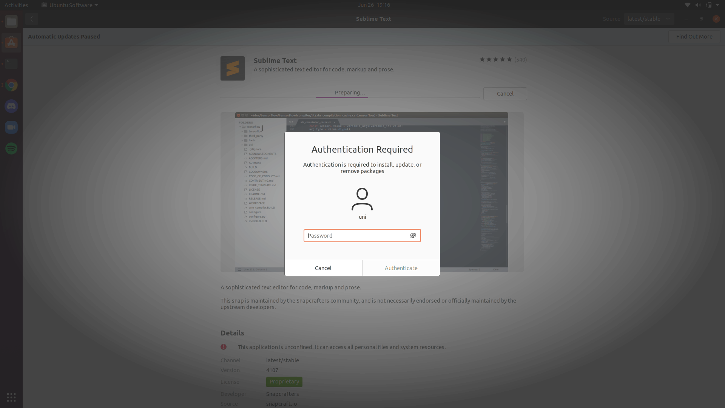Click the installation progress bar
Image resolution: width=725 pixels, height=408 pixels.
349,97
